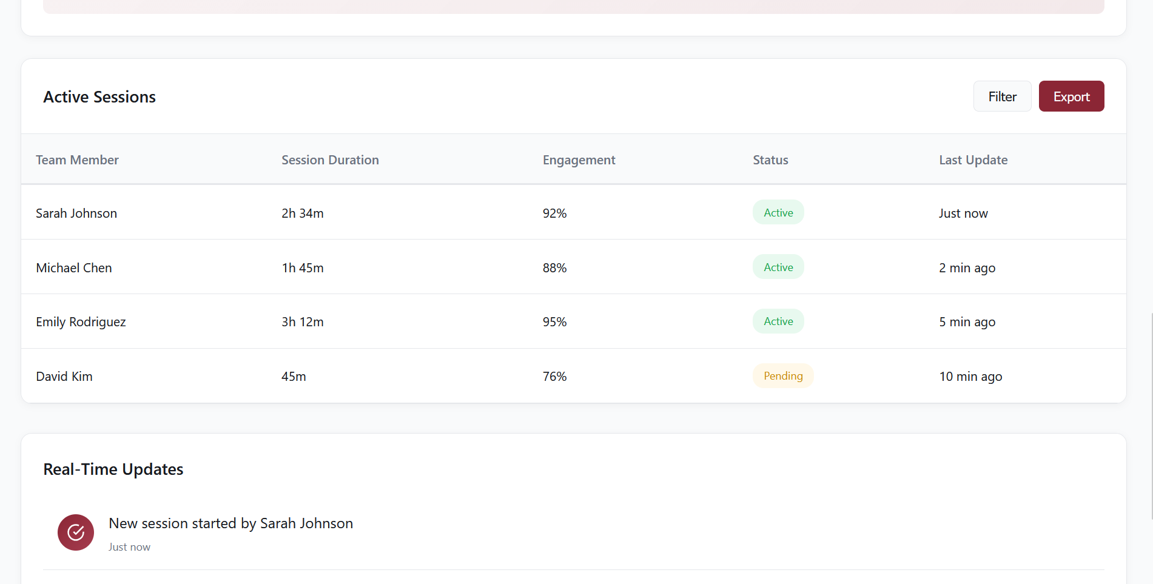Image resolution: width=1153 pixels, height=584 pixels.
Task: Select Michael Chen's Active status badge
Action: [x=778, y=267]
